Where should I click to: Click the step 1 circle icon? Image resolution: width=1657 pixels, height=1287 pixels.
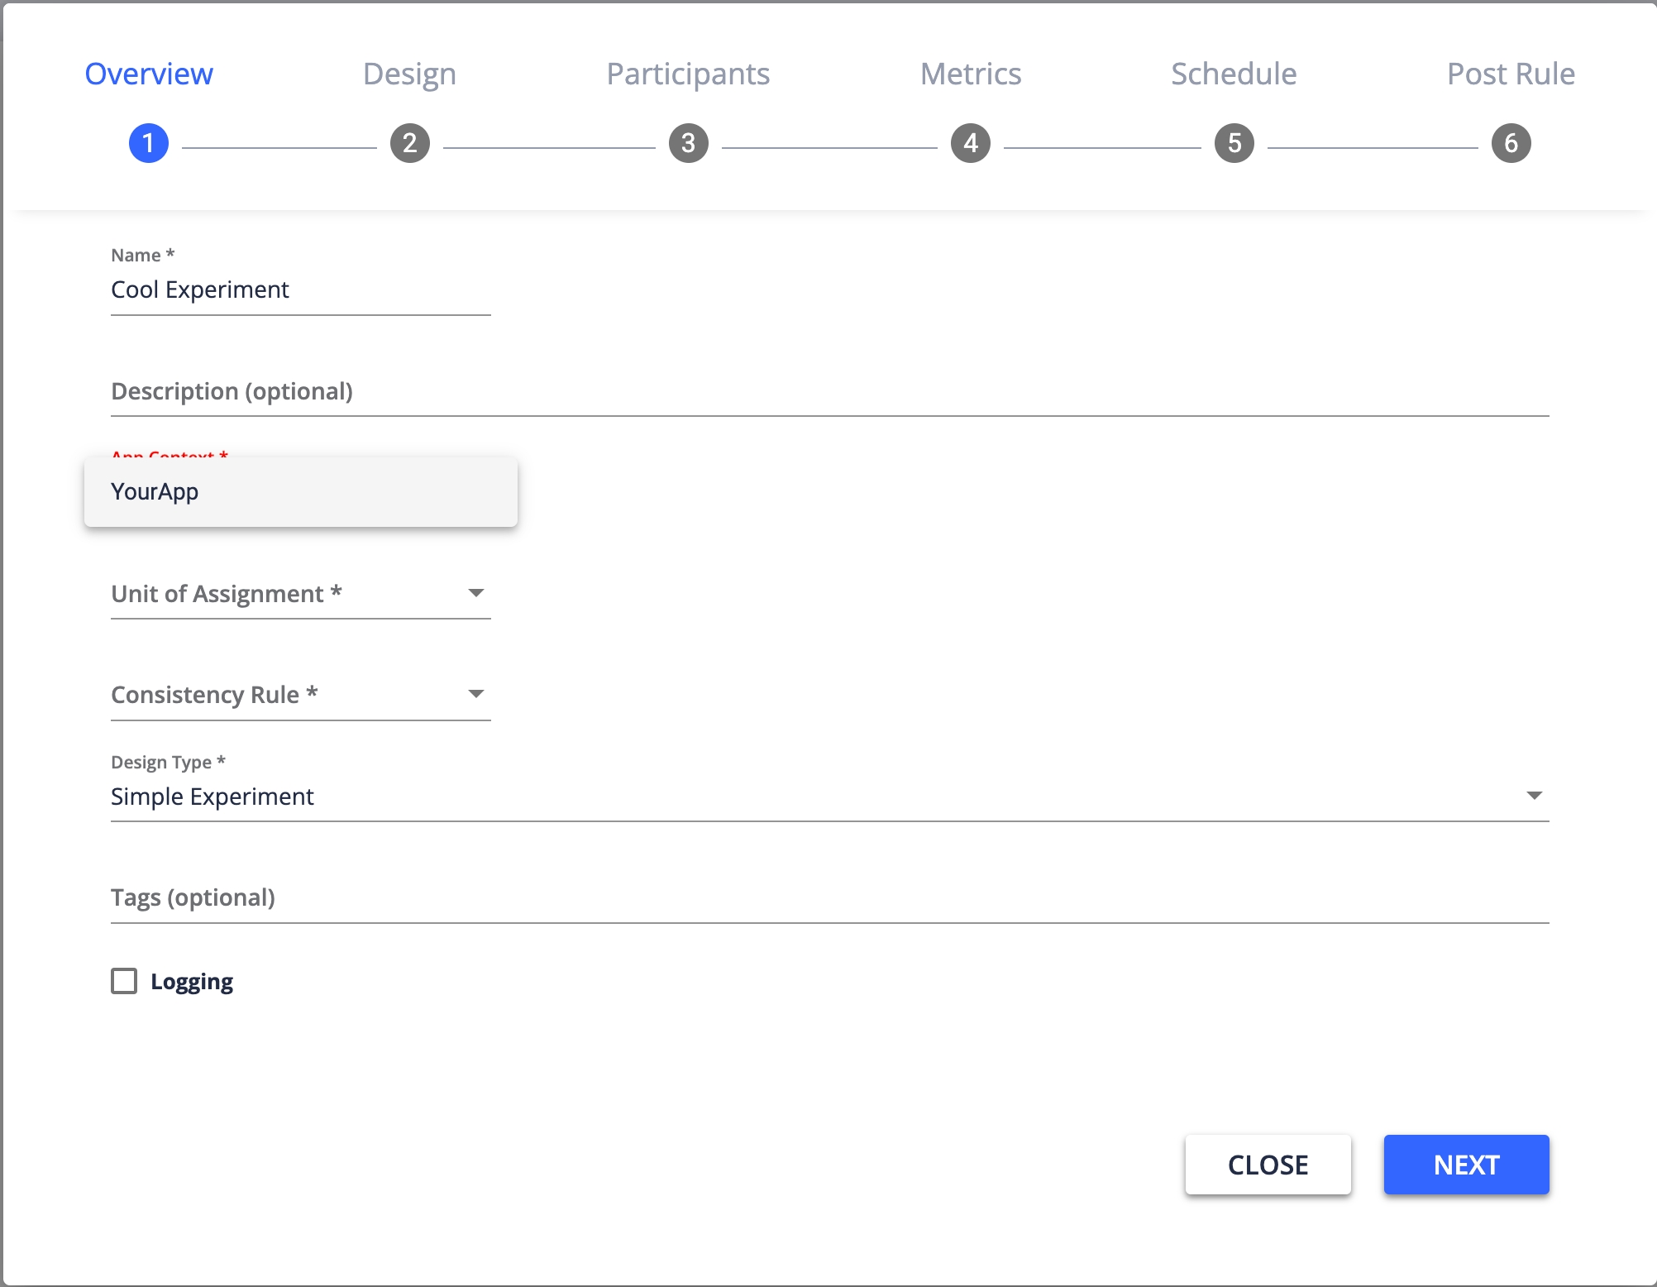tap(149, 144)
